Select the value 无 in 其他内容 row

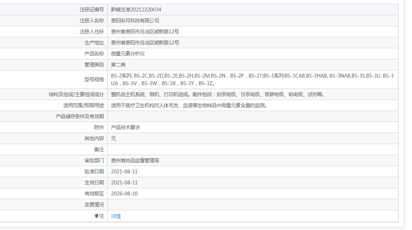pos(113,138)
